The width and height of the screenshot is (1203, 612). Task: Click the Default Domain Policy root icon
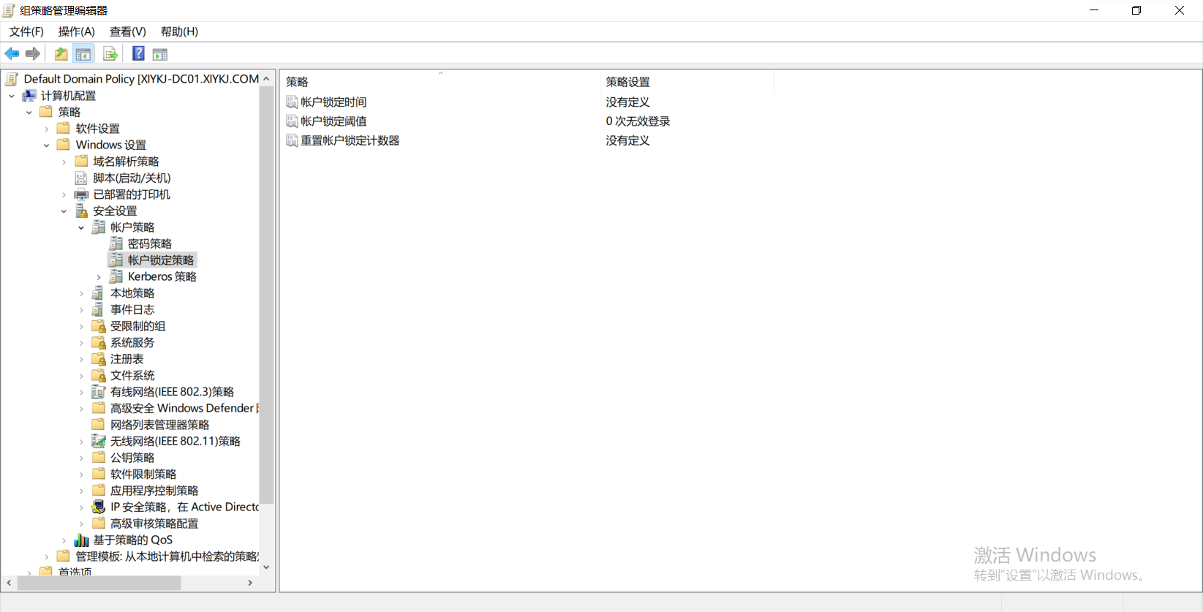click(12, 79)
